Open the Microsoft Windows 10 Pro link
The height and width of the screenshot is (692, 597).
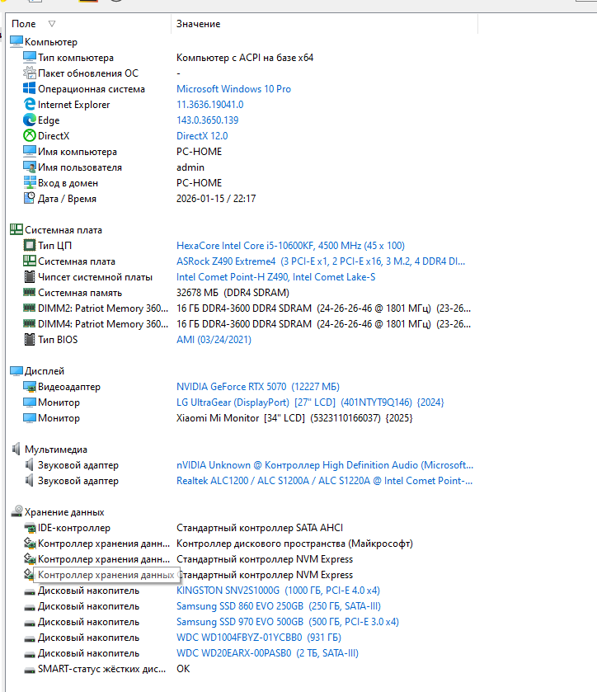233,89
